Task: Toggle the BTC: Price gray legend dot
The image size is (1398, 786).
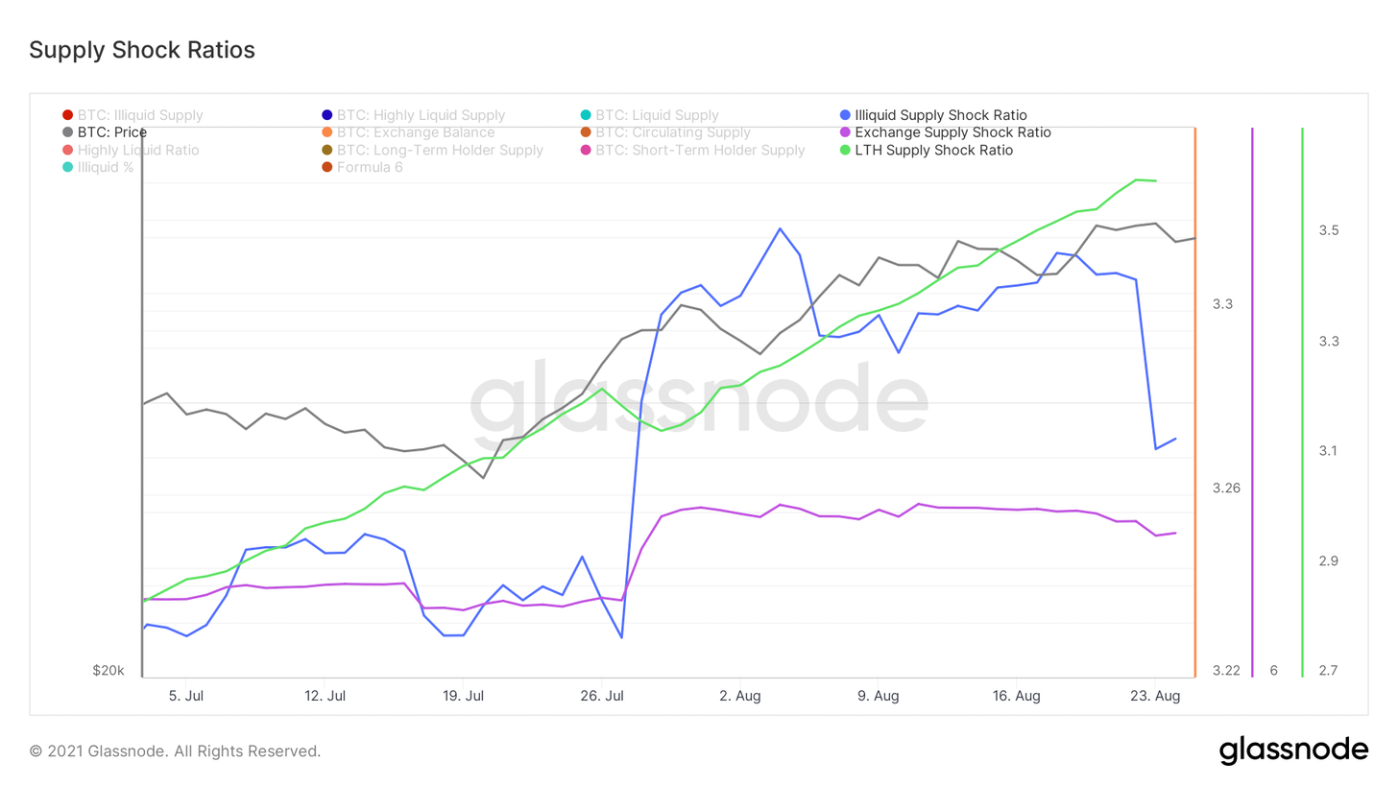Action: click(x=67, y=132)
